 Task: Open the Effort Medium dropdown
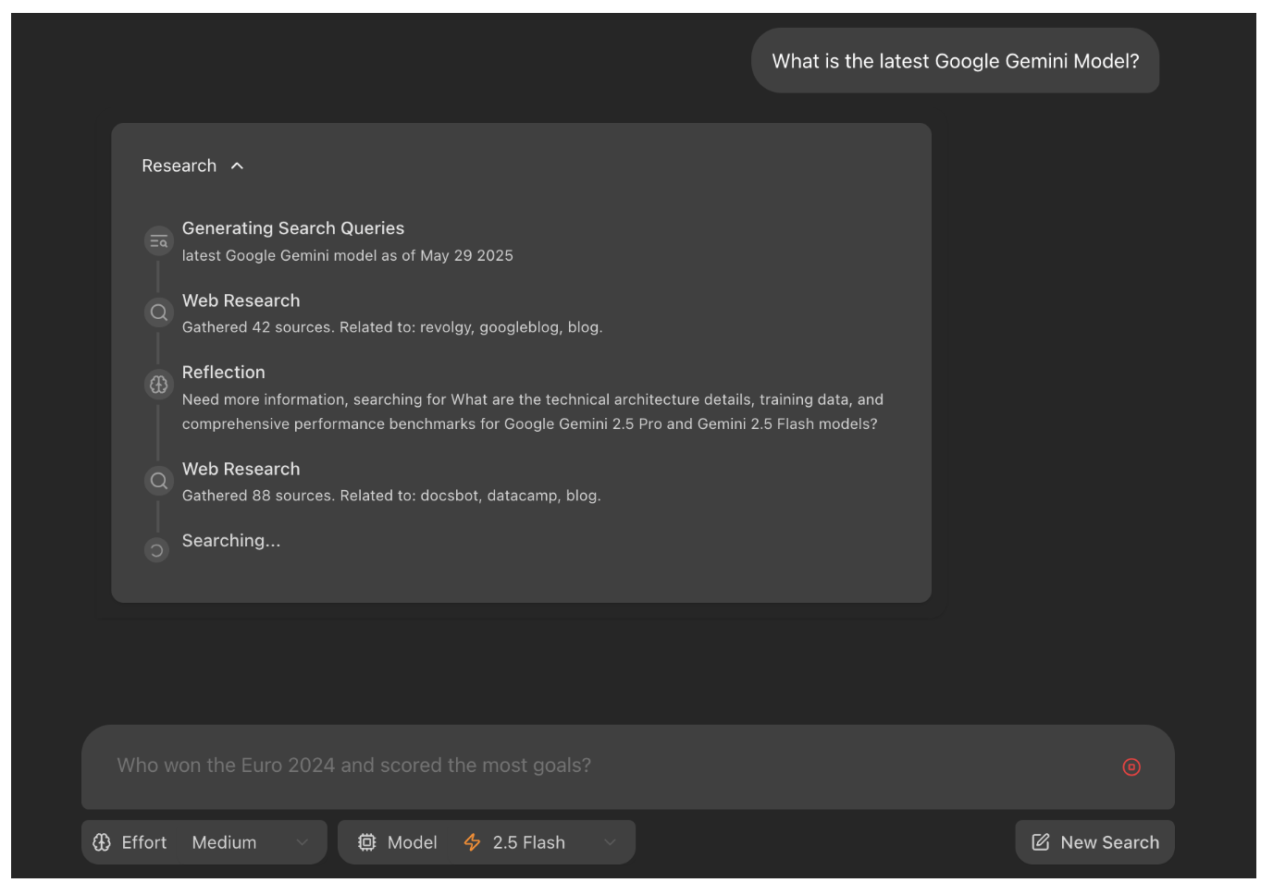coord(250,842)
